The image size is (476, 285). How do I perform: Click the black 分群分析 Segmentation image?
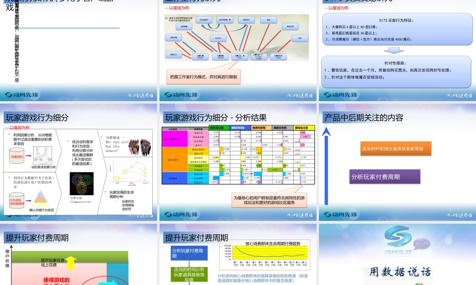tap(82, 183)
